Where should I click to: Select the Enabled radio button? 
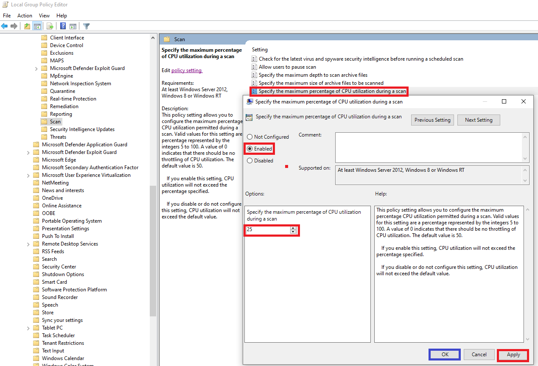pos(250,148)
